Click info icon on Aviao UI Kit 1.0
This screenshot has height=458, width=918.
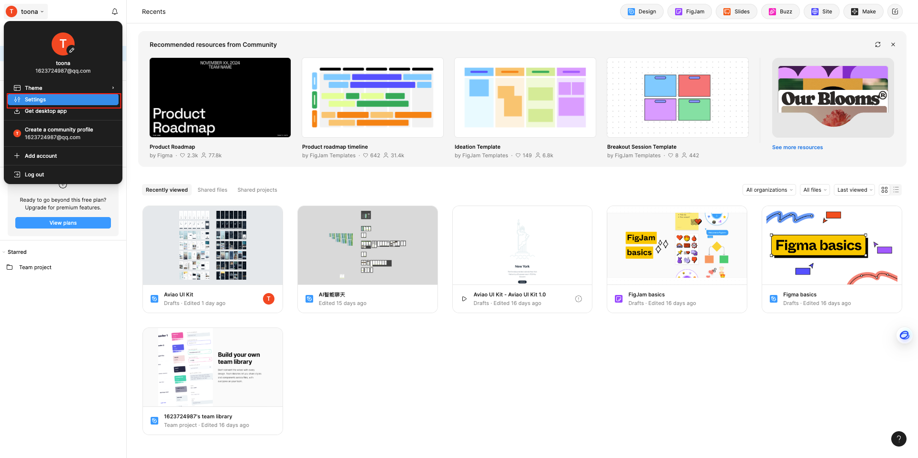point(579,299)
